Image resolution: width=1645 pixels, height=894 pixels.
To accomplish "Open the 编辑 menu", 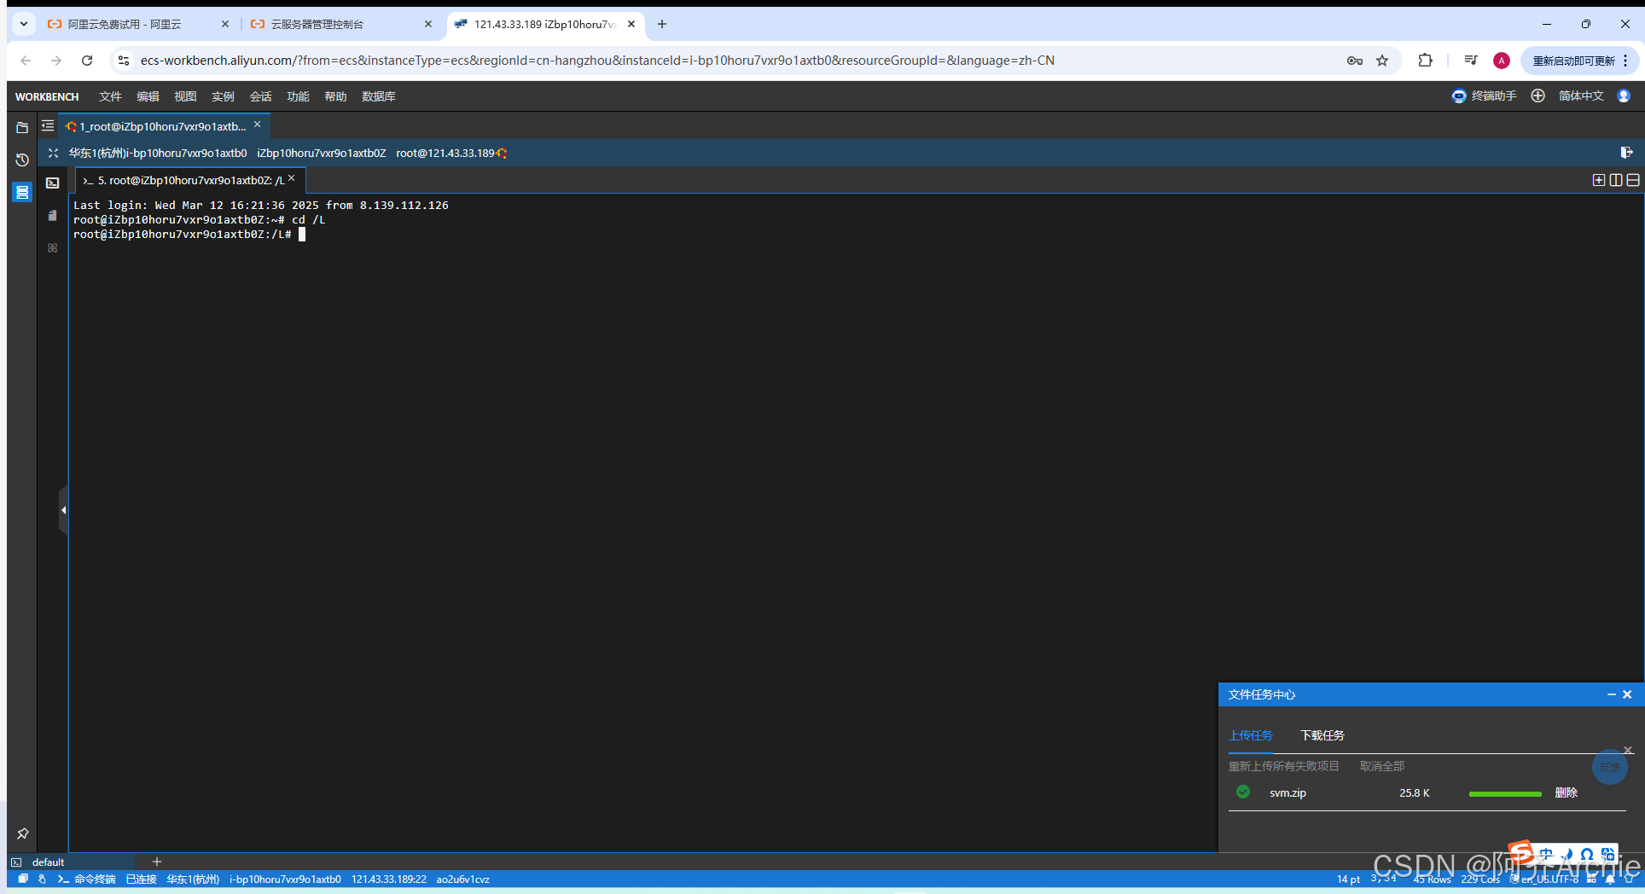I will 148,96.
